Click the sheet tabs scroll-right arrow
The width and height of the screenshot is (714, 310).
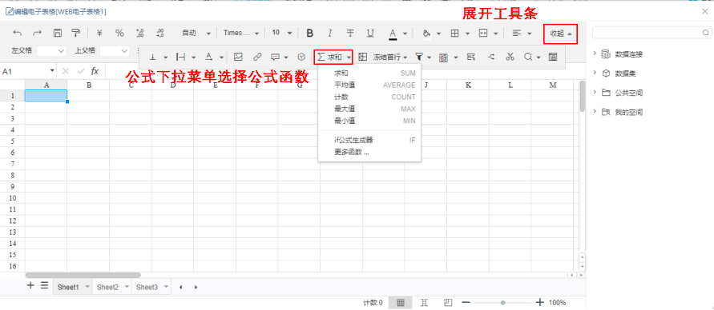(196, 287)
